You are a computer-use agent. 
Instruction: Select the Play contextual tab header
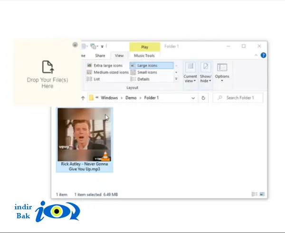tap(145, 47)
